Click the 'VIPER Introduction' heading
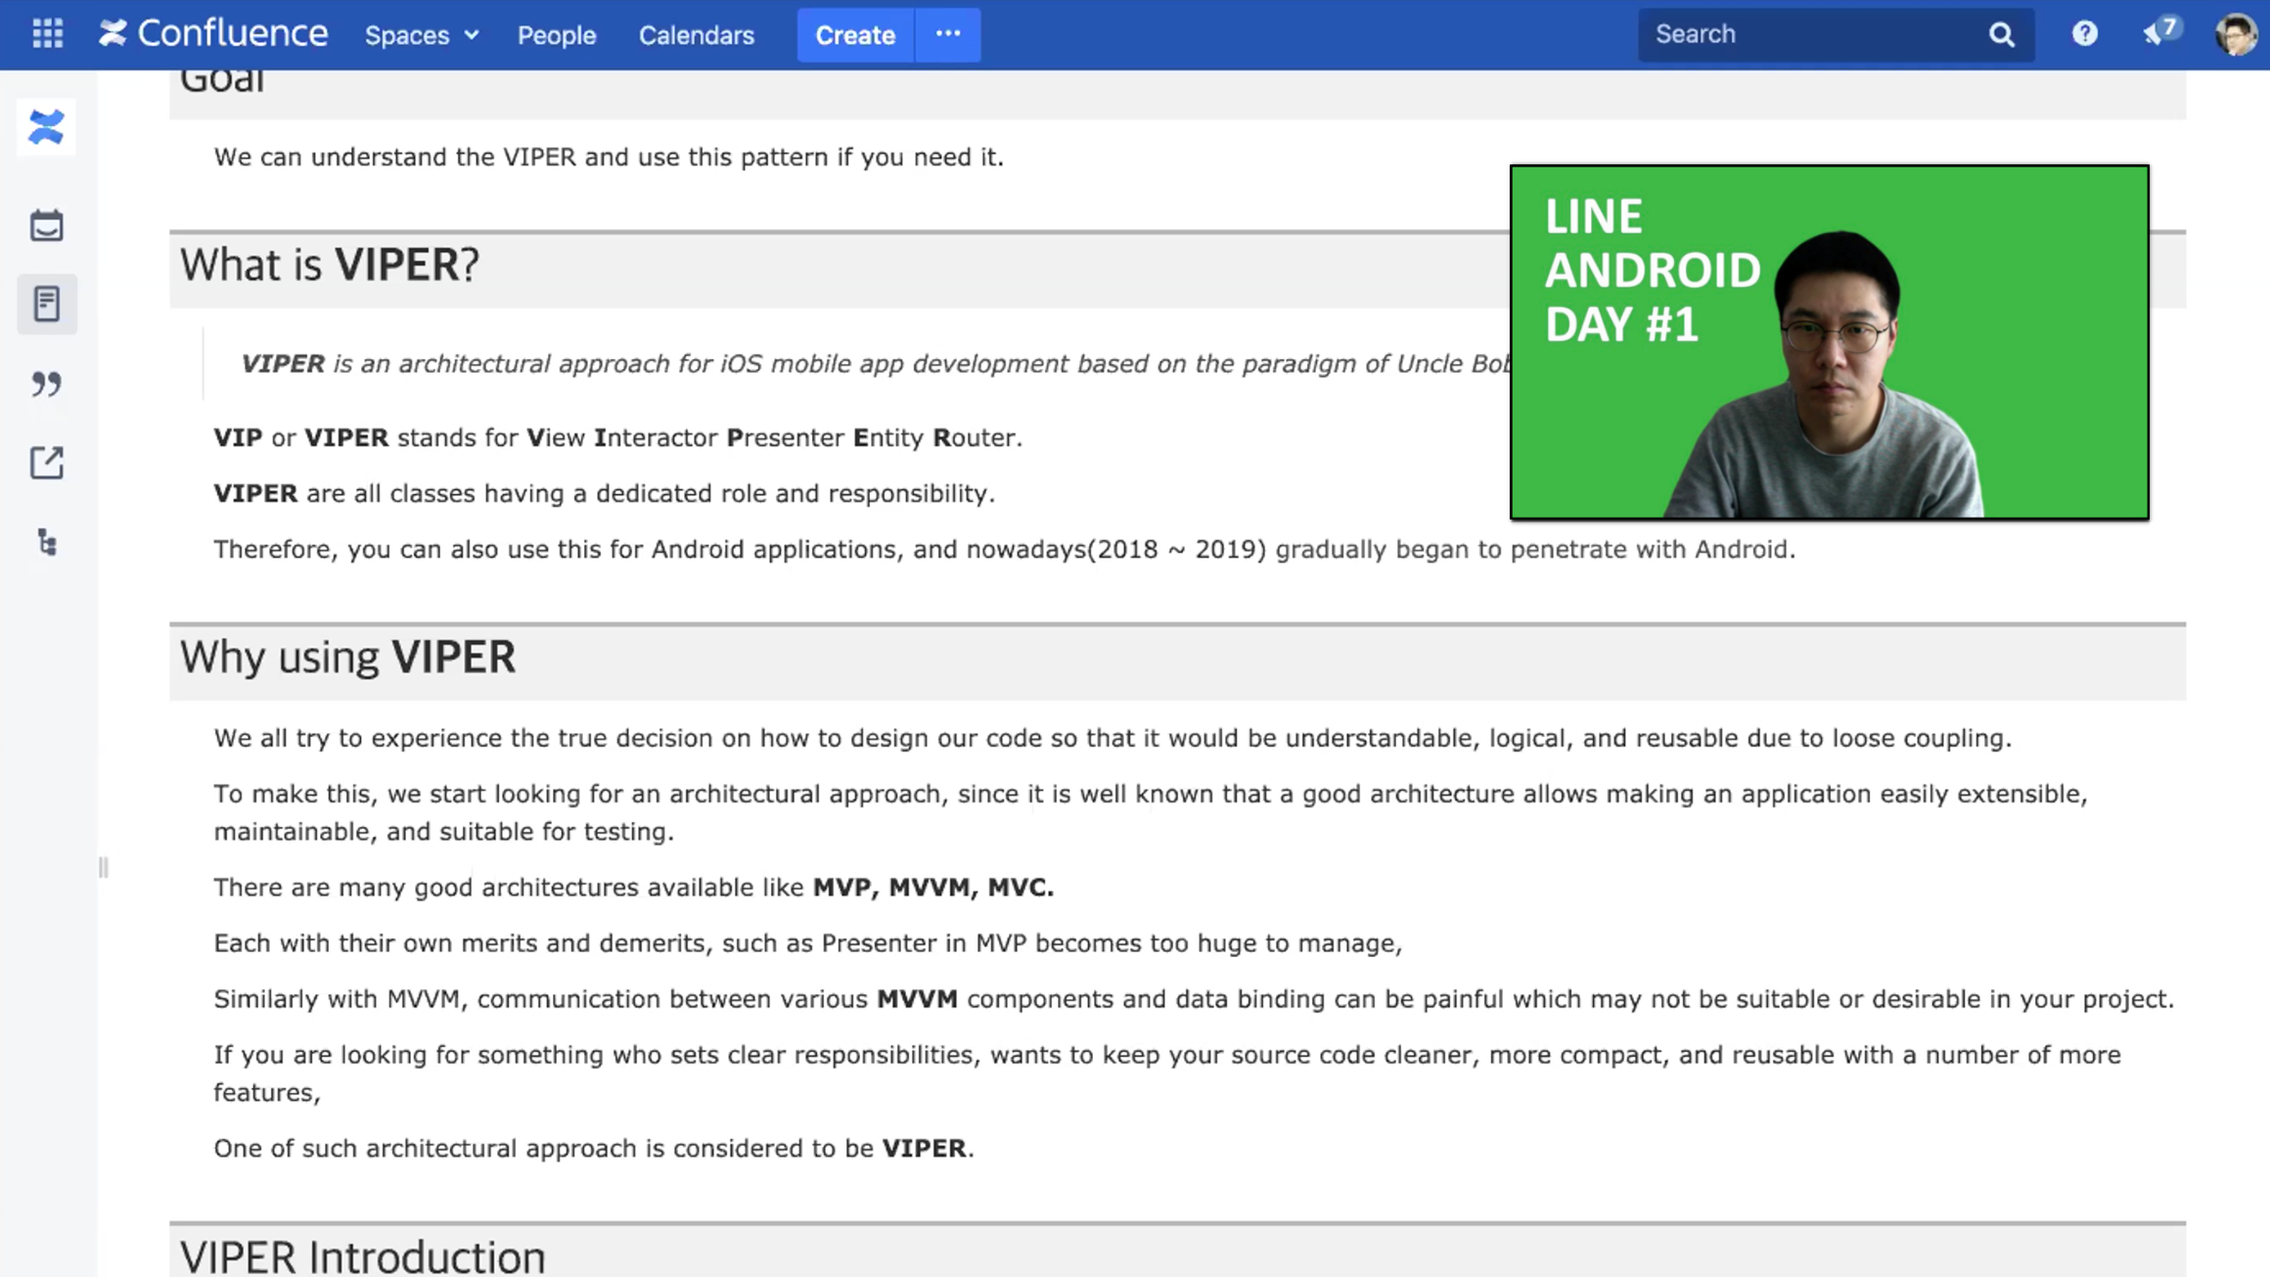 click(362, 1256)
